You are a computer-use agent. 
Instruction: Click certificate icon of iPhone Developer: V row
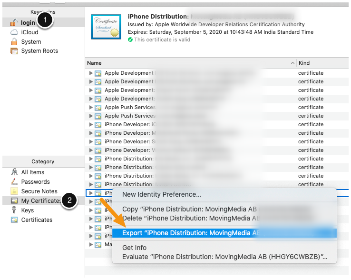[x=98, y=150]
